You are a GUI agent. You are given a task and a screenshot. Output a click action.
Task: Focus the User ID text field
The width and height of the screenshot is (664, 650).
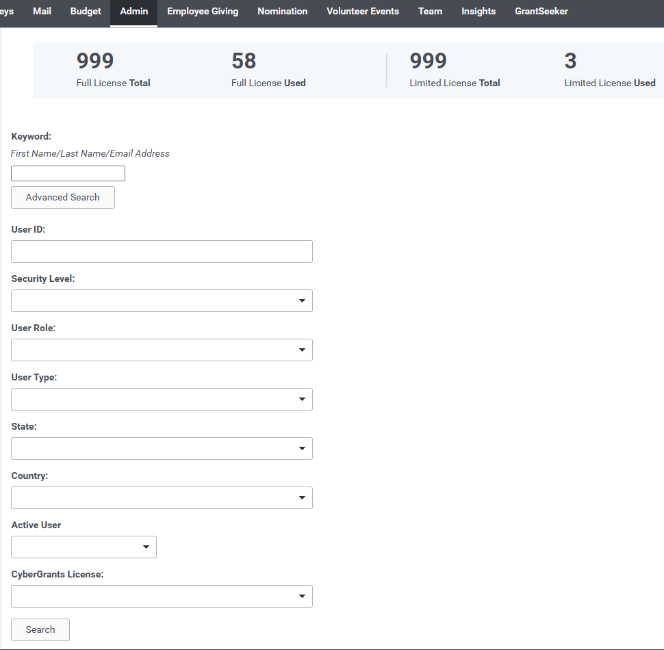coord(162,251)
